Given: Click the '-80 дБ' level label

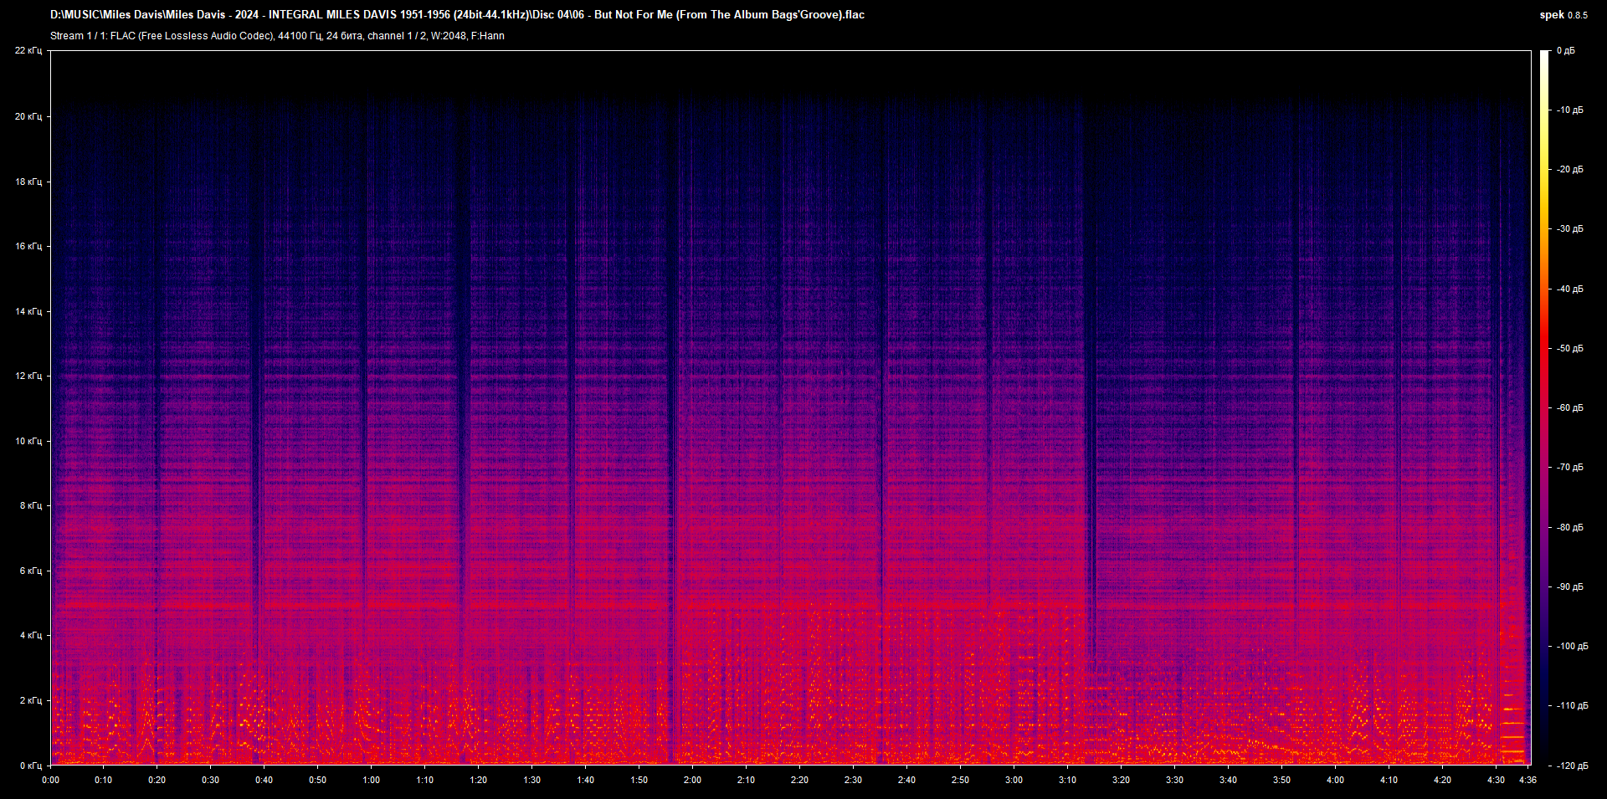Looking at the screenshot, I should tap(1569, 527).
